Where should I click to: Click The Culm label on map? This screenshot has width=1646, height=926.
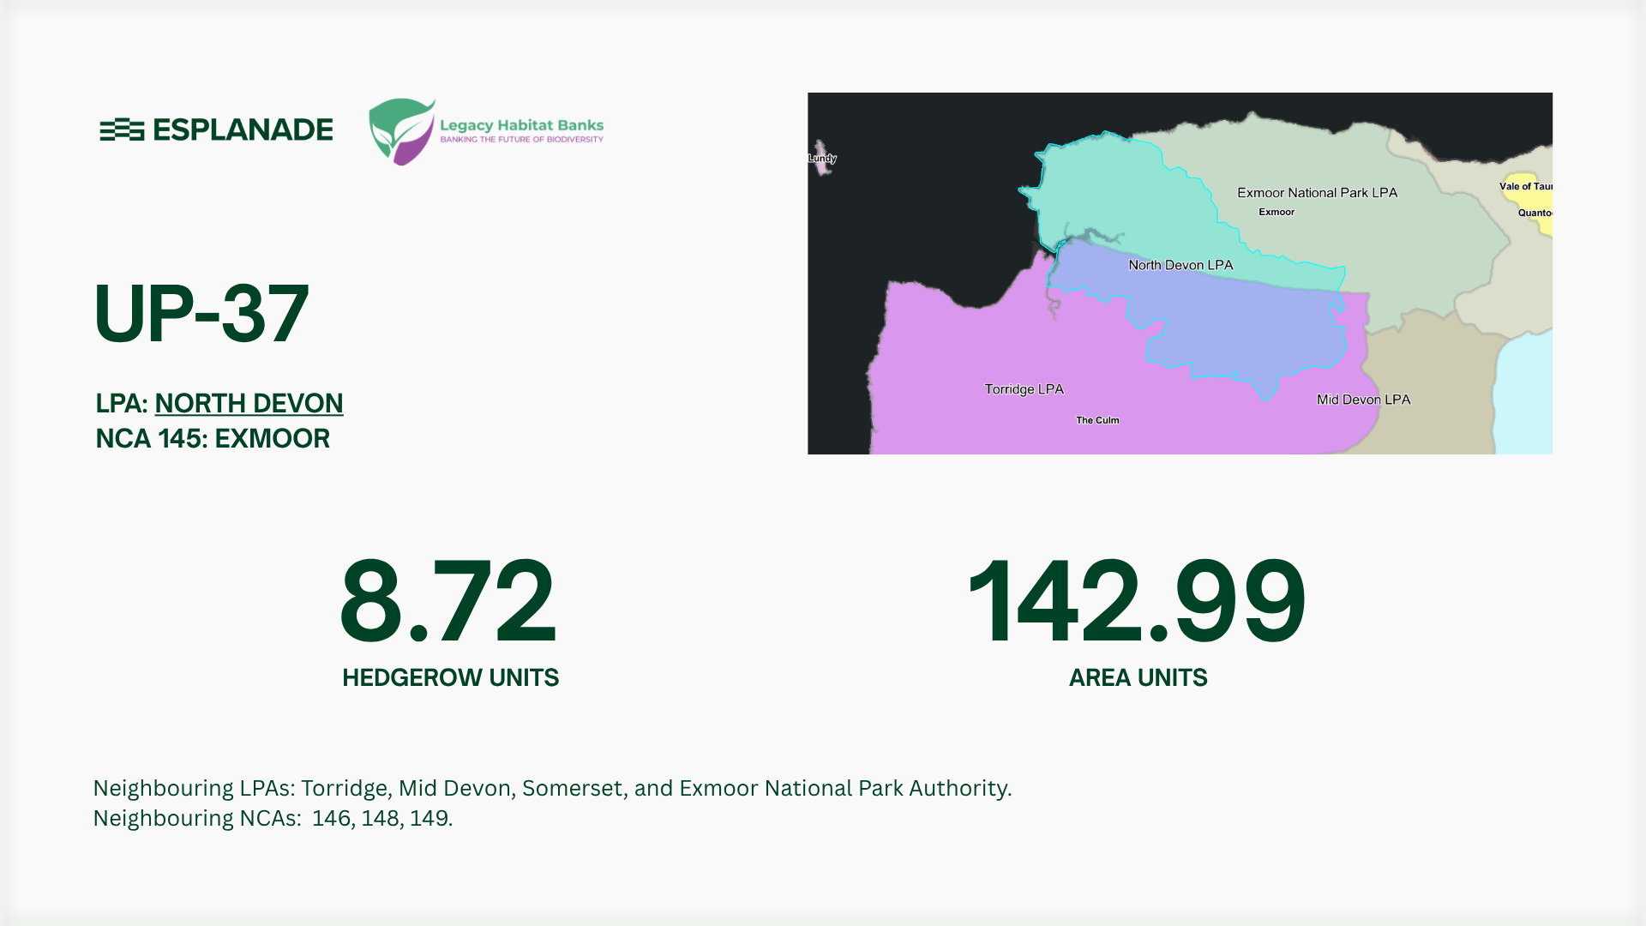pyautogui.click(x=1097, y=420)
